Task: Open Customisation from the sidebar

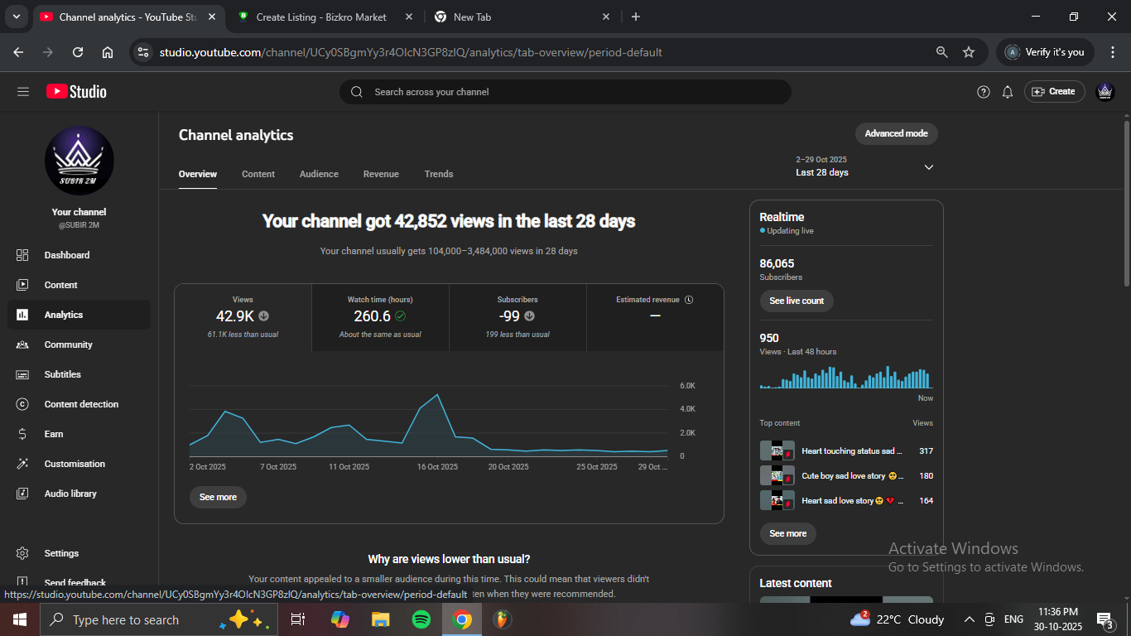Action: click(x=75, y=464)
